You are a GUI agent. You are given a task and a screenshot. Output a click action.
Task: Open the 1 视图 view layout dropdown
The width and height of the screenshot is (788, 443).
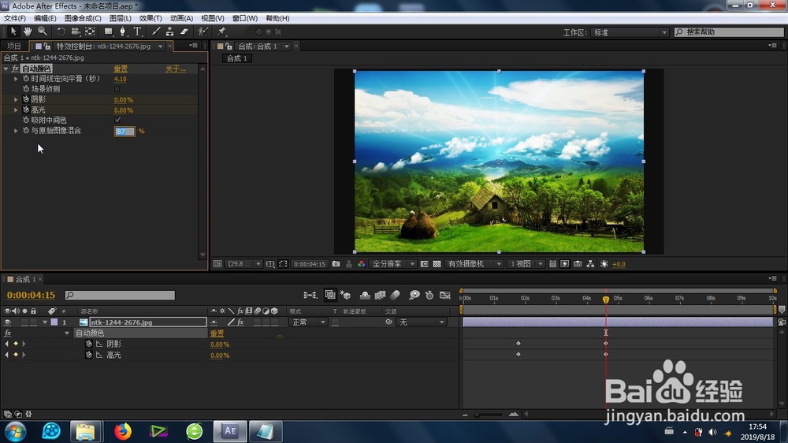coord(526,263)
